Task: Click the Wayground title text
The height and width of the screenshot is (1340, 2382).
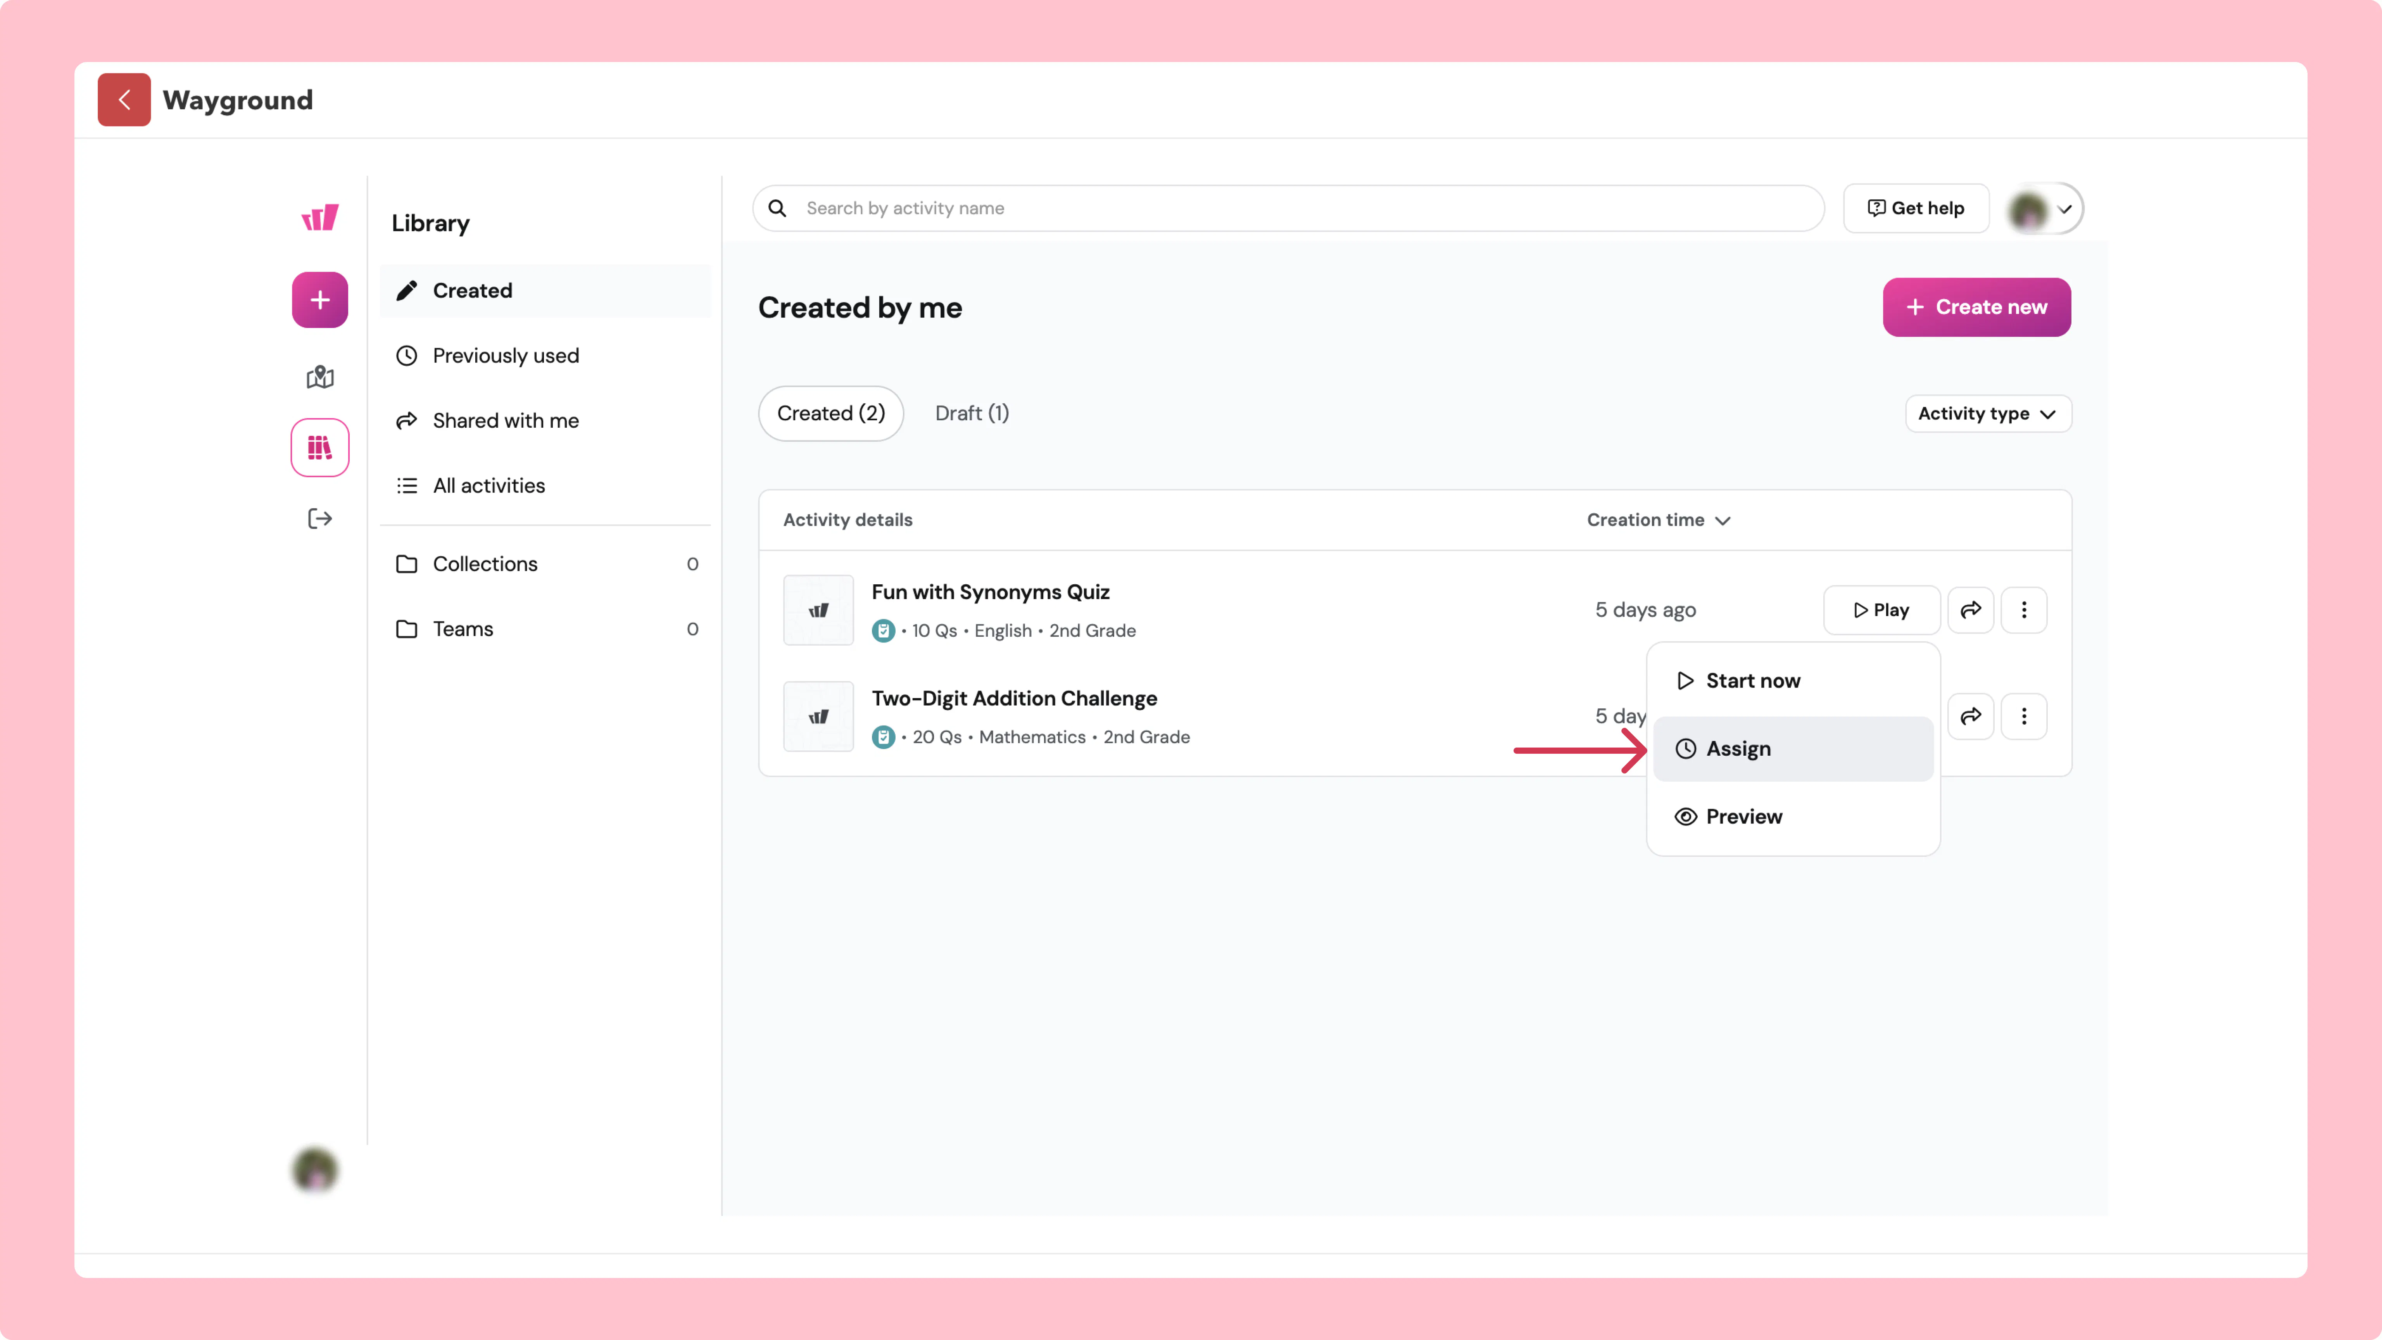Action: pyautogui.click(x=238, y=100)
